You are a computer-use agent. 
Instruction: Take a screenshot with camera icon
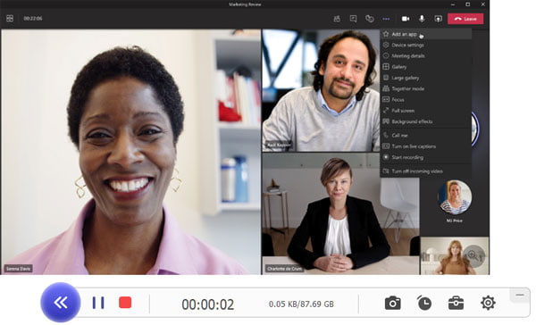click(x=393, y=304)
